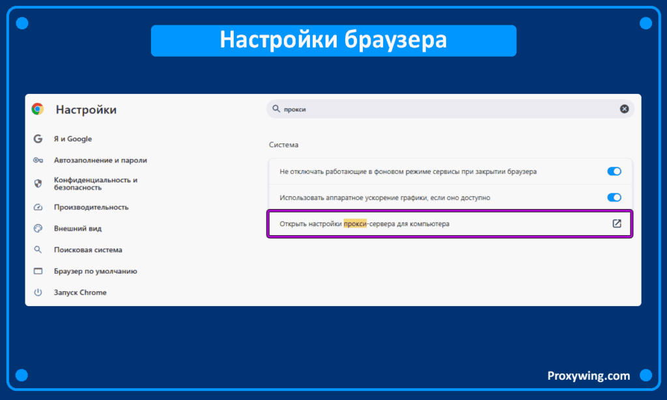Open Автозаполнение и пароли section
The height and width of the screenshot is (400, 667).
click(x=100, y=160)
